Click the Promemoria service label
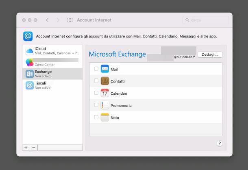Image resolution: width=248 pixels, height=170 pixels. coord(121,106)
